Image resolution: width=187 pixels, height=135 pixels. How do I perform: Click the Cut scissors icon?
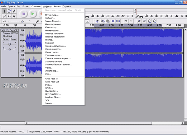(97, 21)
